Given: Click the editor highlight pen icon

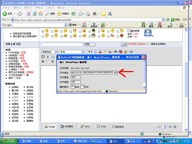Looking at the screenshot, I should (105, 52).
